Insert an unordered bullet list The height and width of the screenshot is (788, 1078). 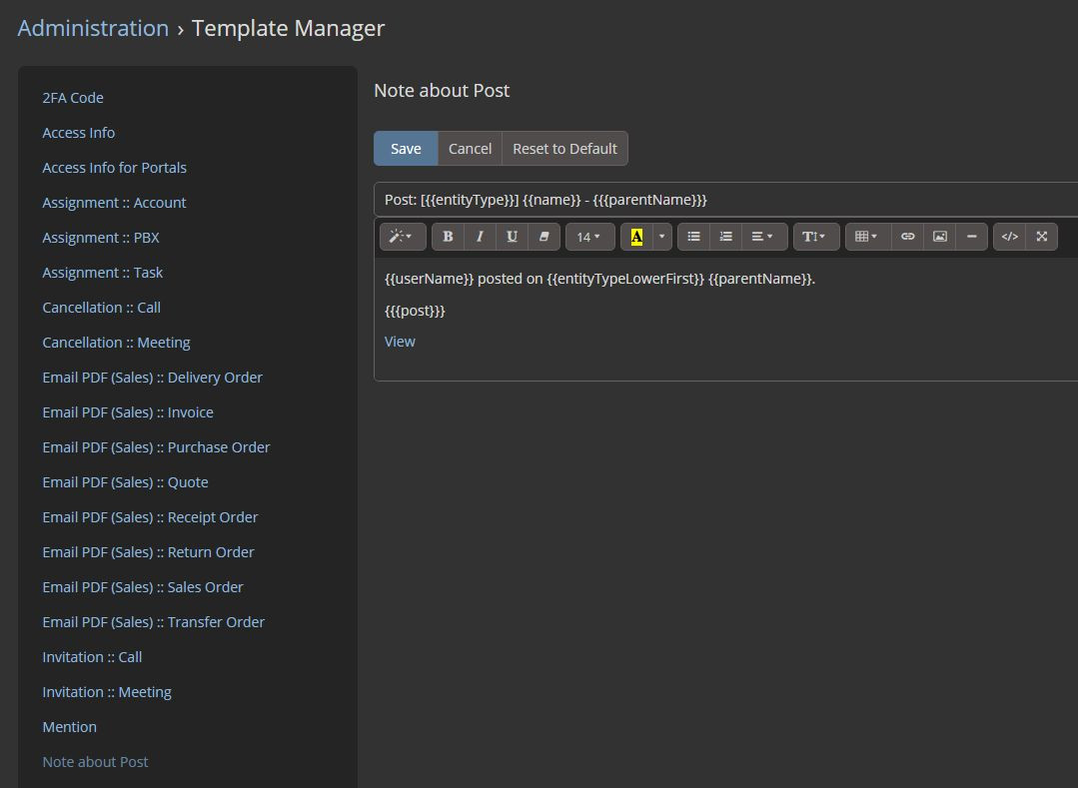[x=693, y=237]
